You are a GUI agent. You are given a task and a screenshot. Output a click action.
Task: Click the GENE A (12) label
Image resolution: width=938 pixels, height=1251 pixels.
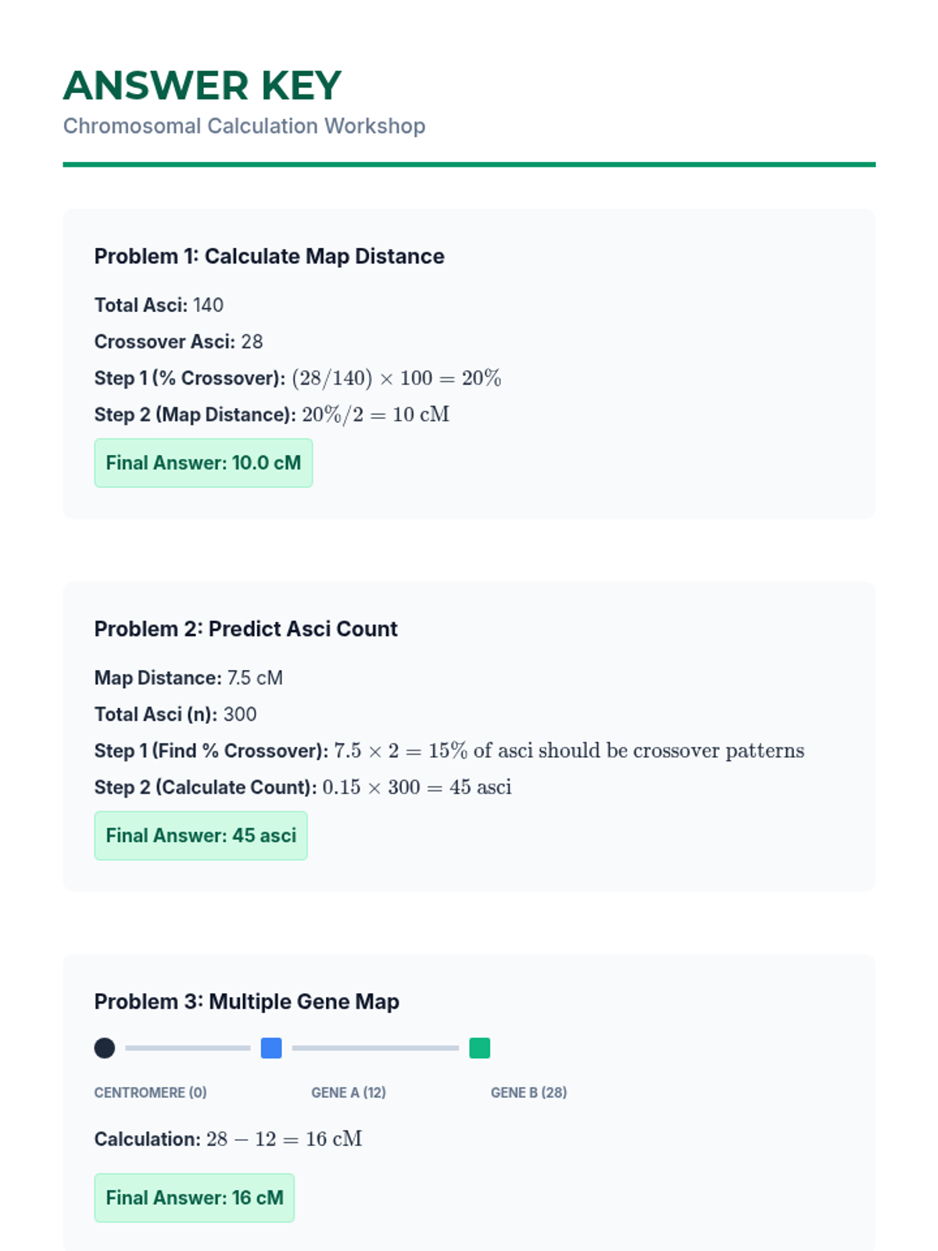tap(349, 1092)
